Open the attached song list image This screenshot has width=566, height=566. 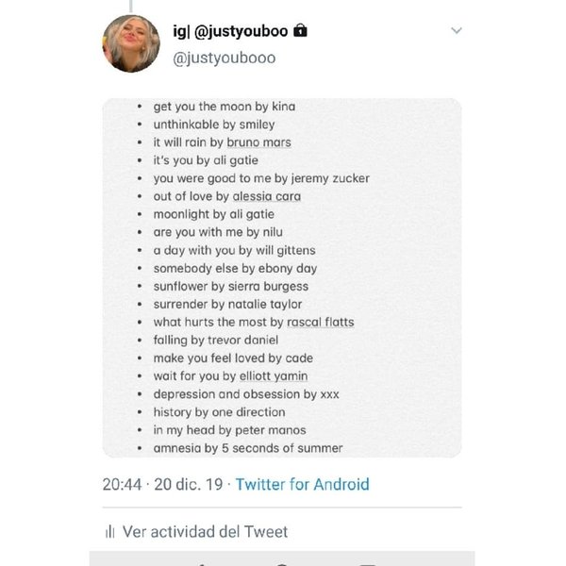[x=283, y=278]
